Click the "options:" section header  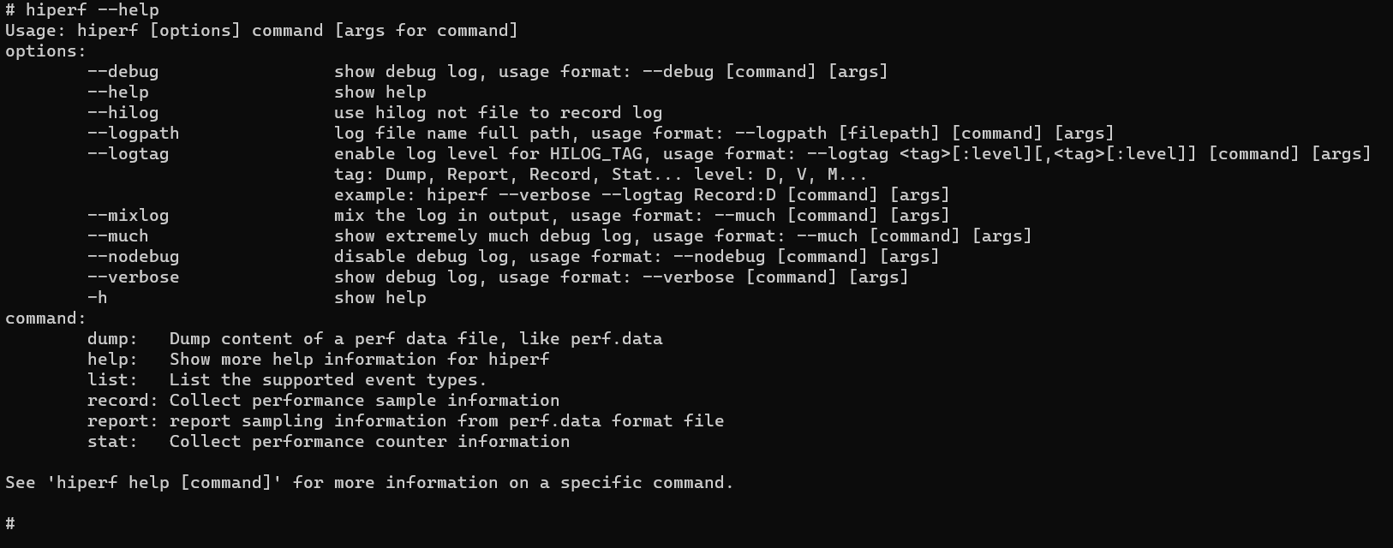(x=45, y=51)
